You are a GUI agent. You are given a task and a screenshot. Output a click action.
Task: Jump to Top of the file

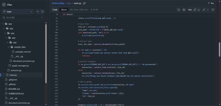pyautogui.click(x=211, y=3)
